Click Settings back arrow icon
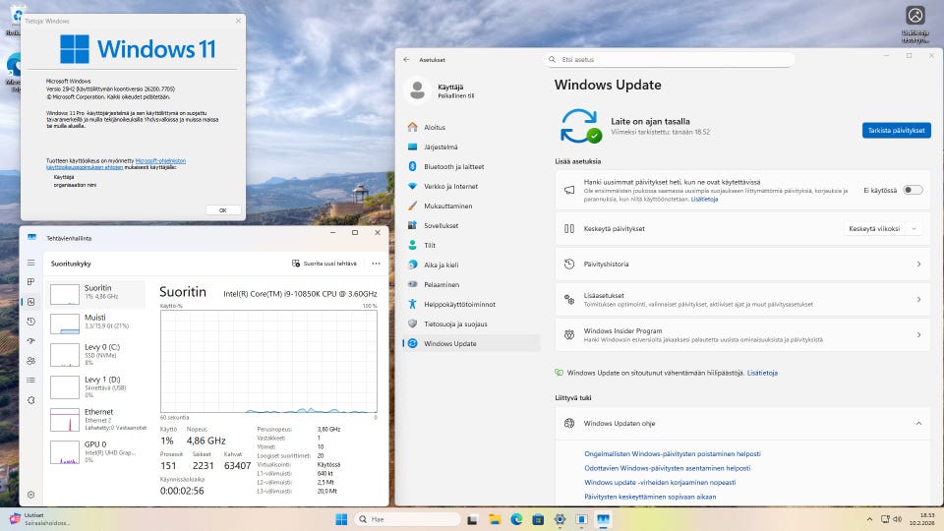This screenshot has width=944, height=531. pos(407,59)
